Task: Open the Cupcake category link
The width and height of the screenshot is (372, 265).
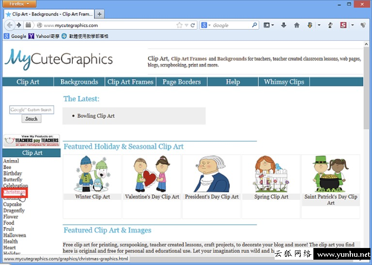Action: (12, 204)
